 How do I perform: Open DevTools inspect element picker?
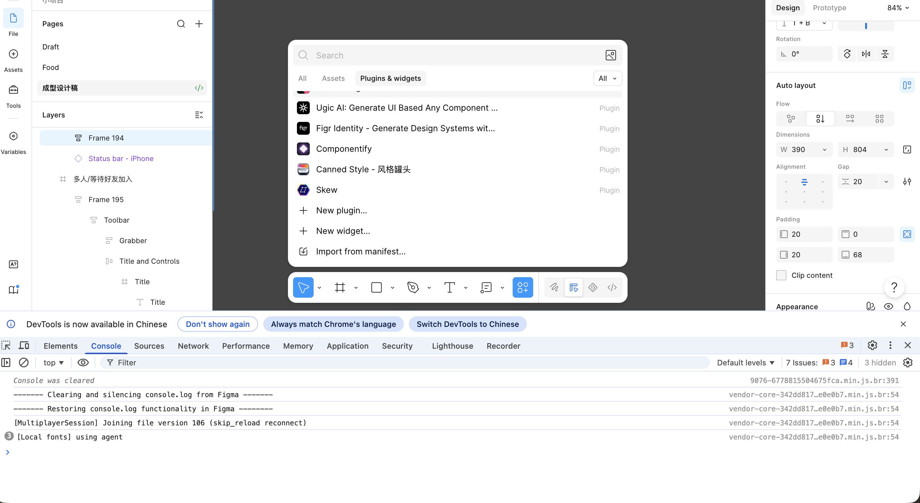pyautogui.click(x=6, y=345)
